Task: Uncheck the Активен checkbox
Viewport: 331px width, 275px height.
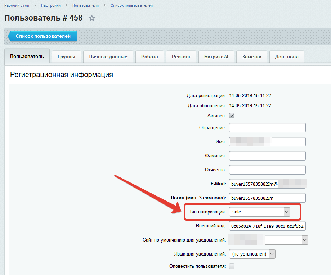Action: (x=232, y=116)
